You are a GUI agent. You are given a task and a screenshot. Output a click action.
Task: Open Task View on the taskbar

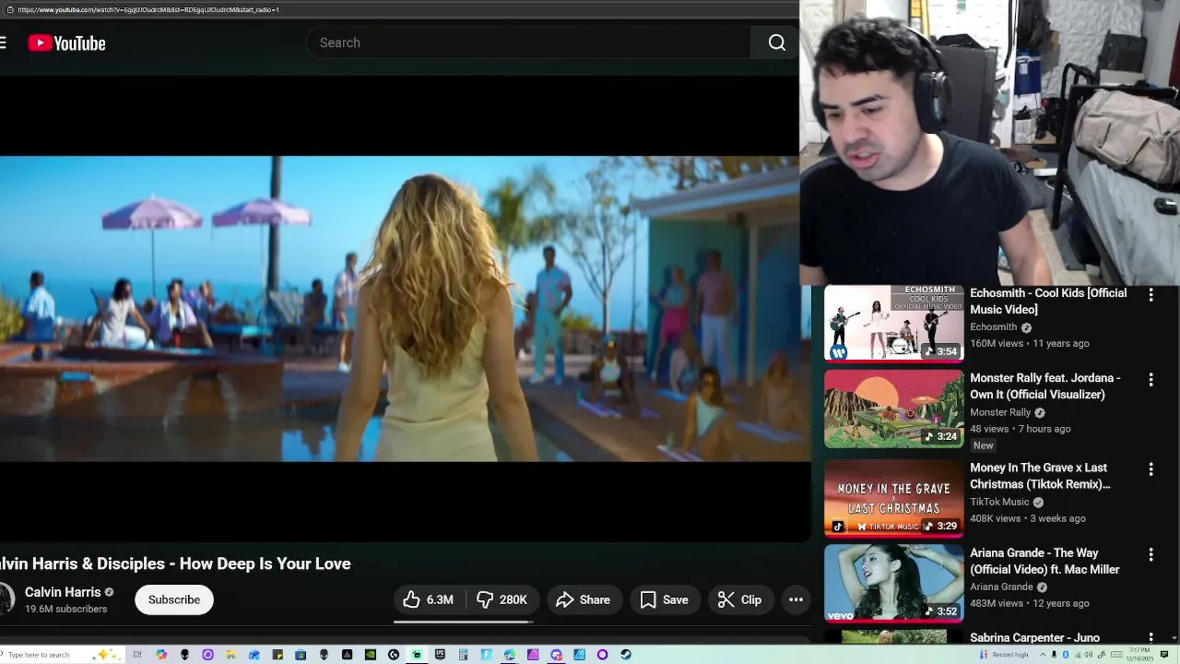click(x=137, y=655)
